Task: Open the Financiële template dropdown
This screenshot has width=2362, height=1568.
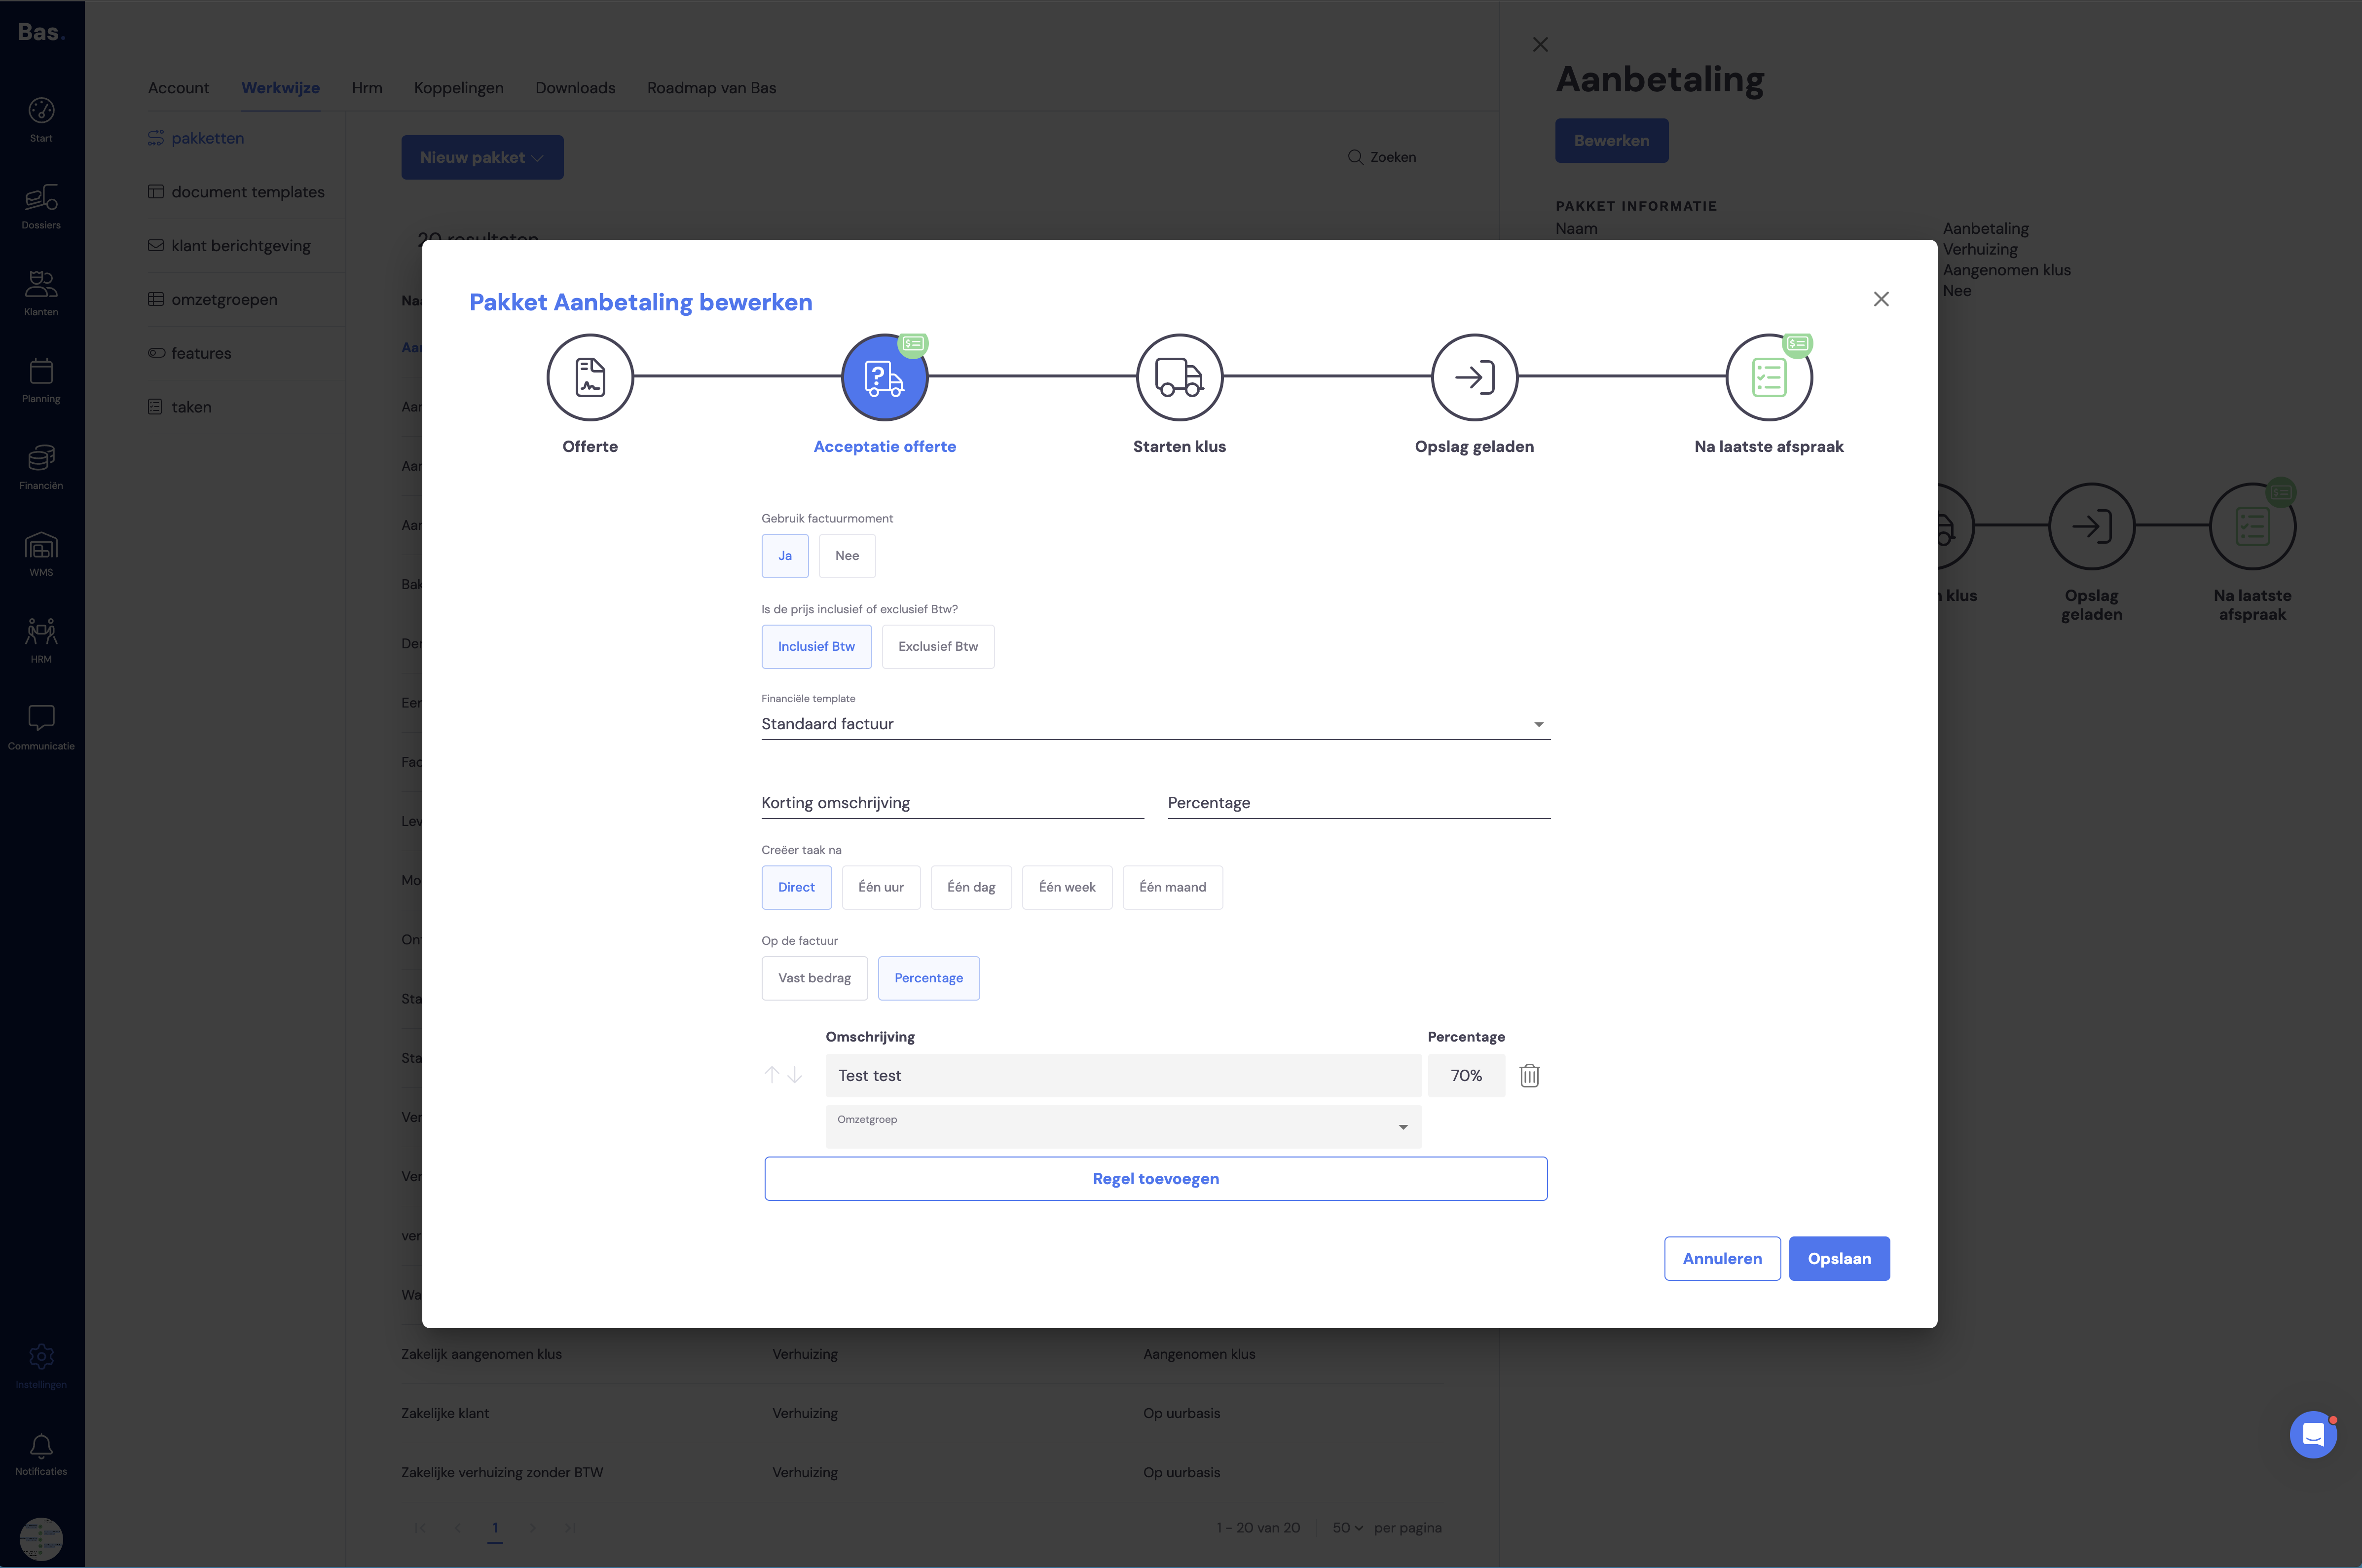Action: point(1155,724)
